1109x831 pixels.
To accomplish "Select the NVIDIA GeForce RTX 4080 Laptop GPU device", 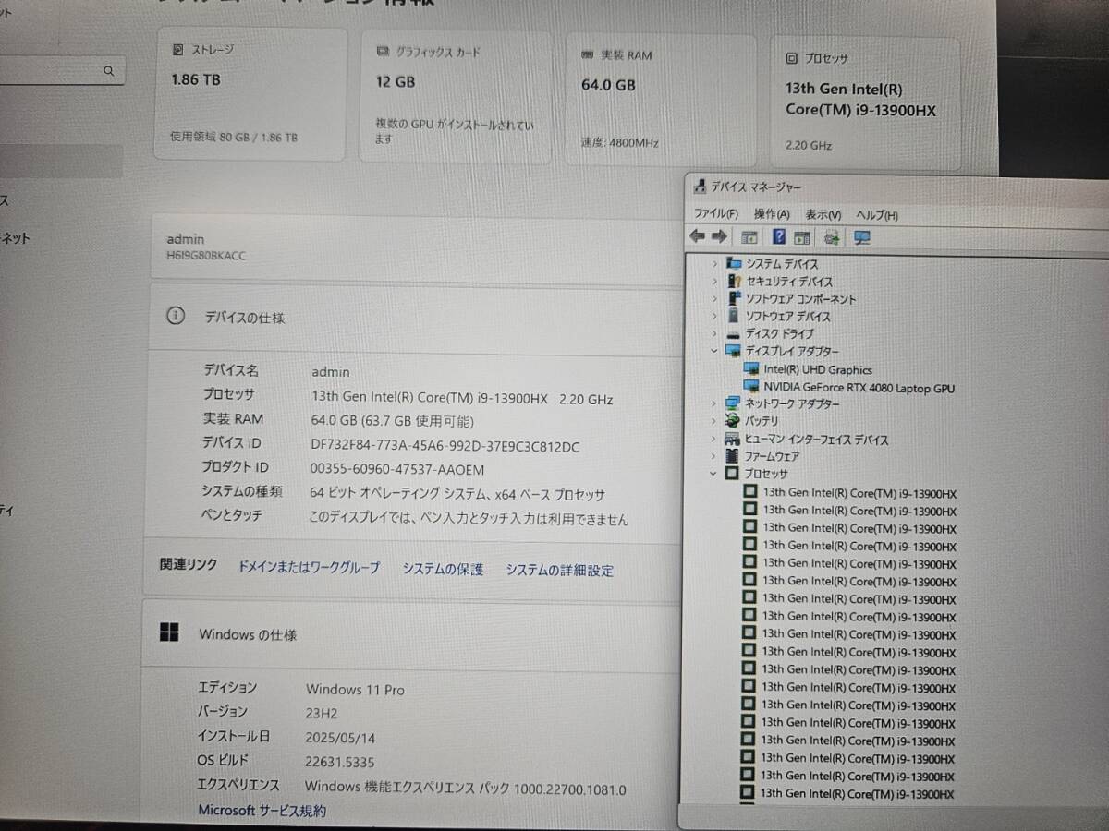I will pos(859,389).
